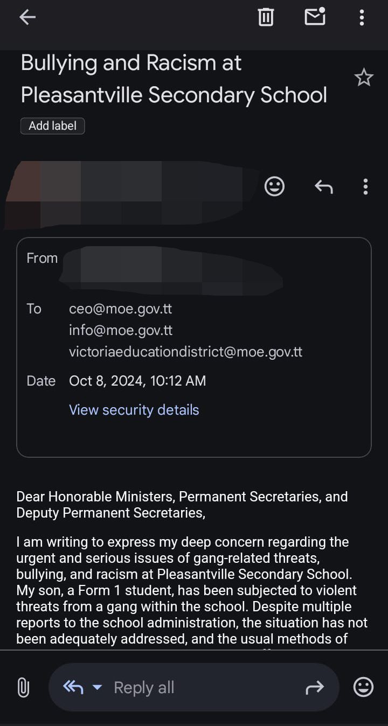Select ceo@moe.gov.tt recipient address
The image size is (388, 726).
[120, 309]
